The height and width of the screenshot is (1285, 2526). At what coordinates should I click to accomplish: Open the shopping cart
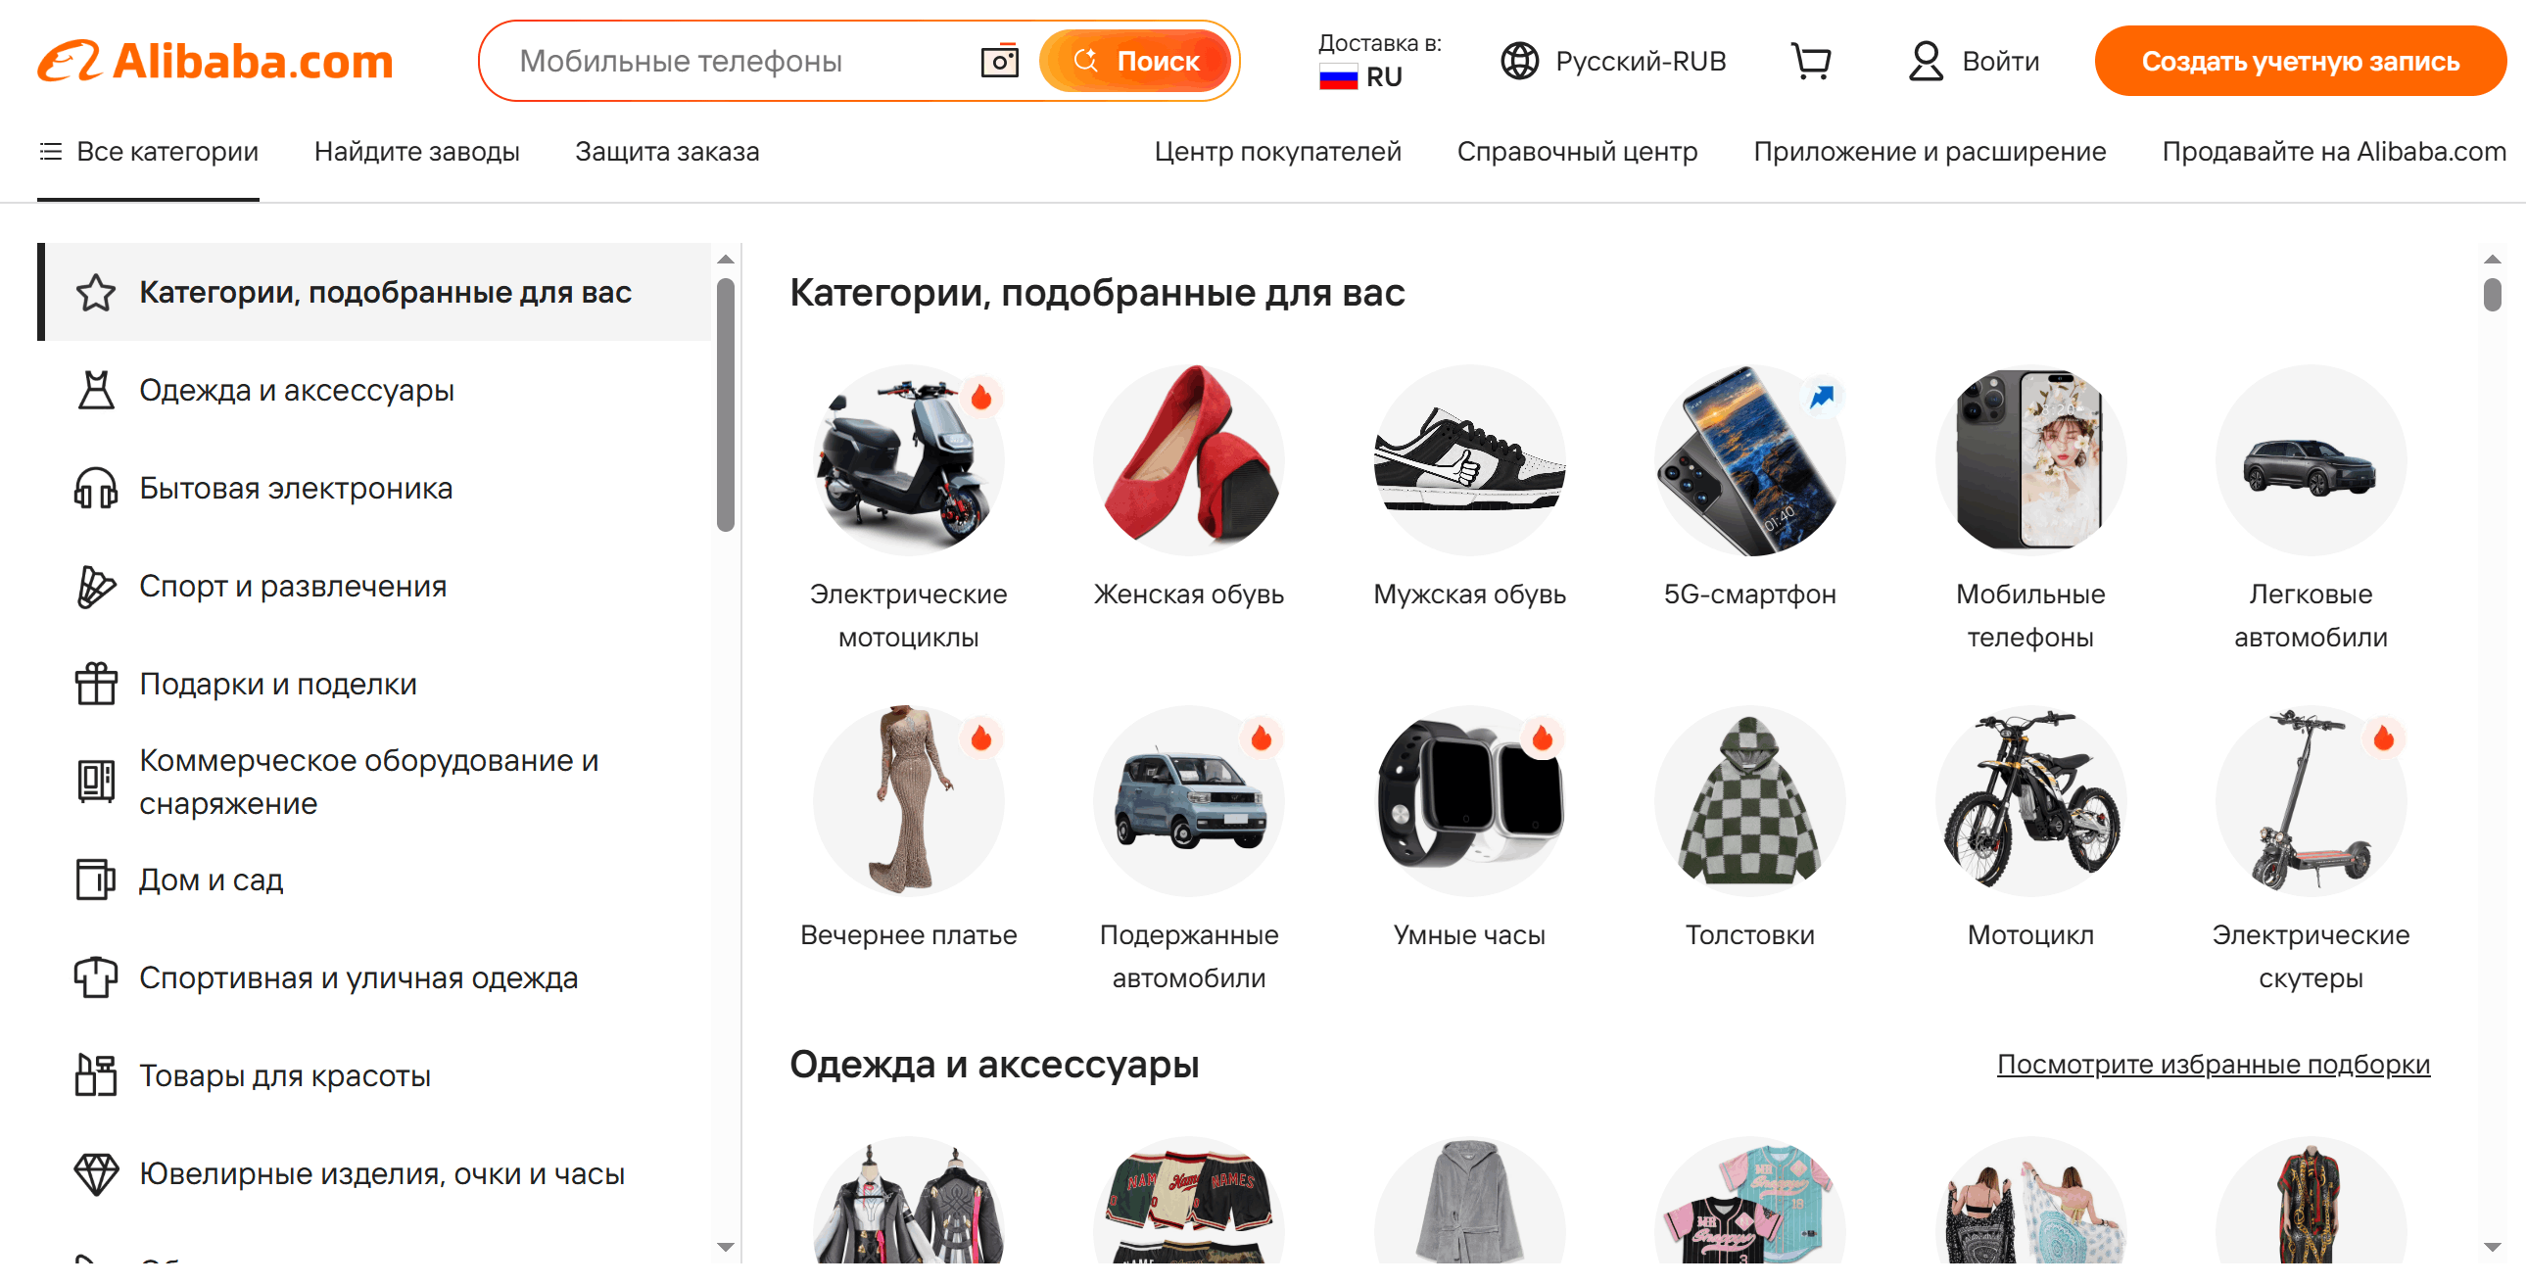[1812, 61]
